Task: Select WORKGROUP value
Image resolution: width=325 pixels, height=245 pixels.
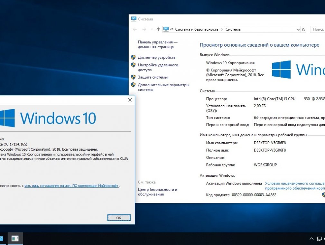Action: tap(265, 165)
